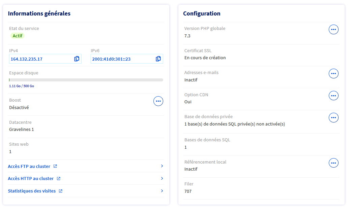Viewport: 350px width, 213px height.
Task: Expand the Accès FTP au cluster chevron
Action: [162, 166]
